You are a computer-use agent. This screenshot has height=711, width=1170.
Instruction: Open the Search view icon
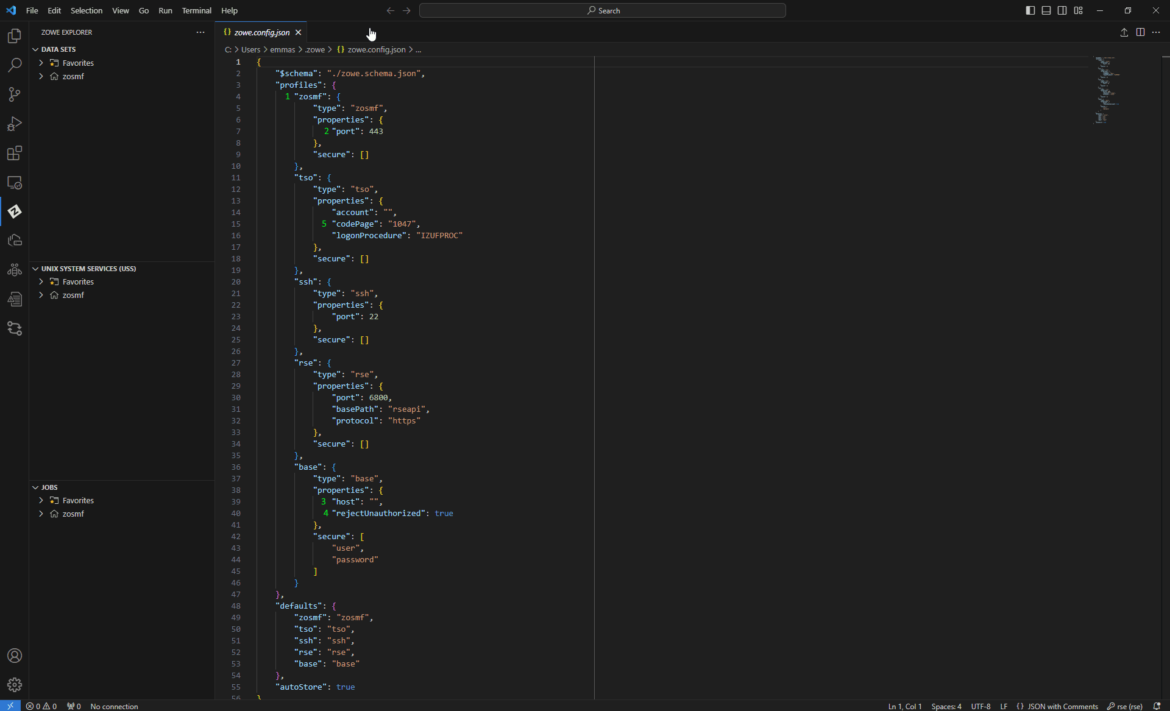pyautogui.click(x=15, y=65)
